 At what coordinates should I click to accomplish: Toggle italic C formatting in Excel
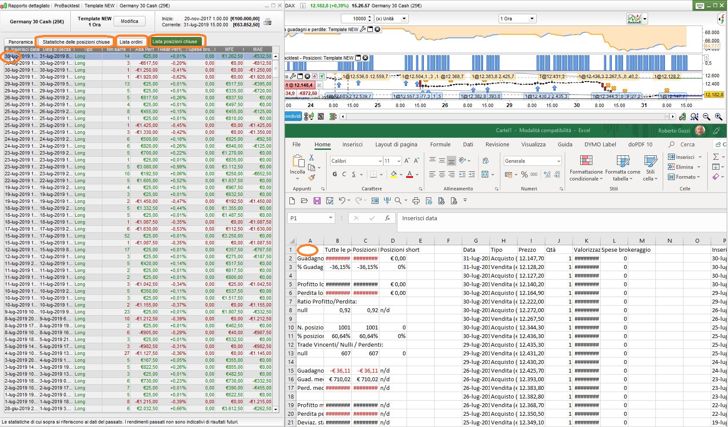[344, 174]
